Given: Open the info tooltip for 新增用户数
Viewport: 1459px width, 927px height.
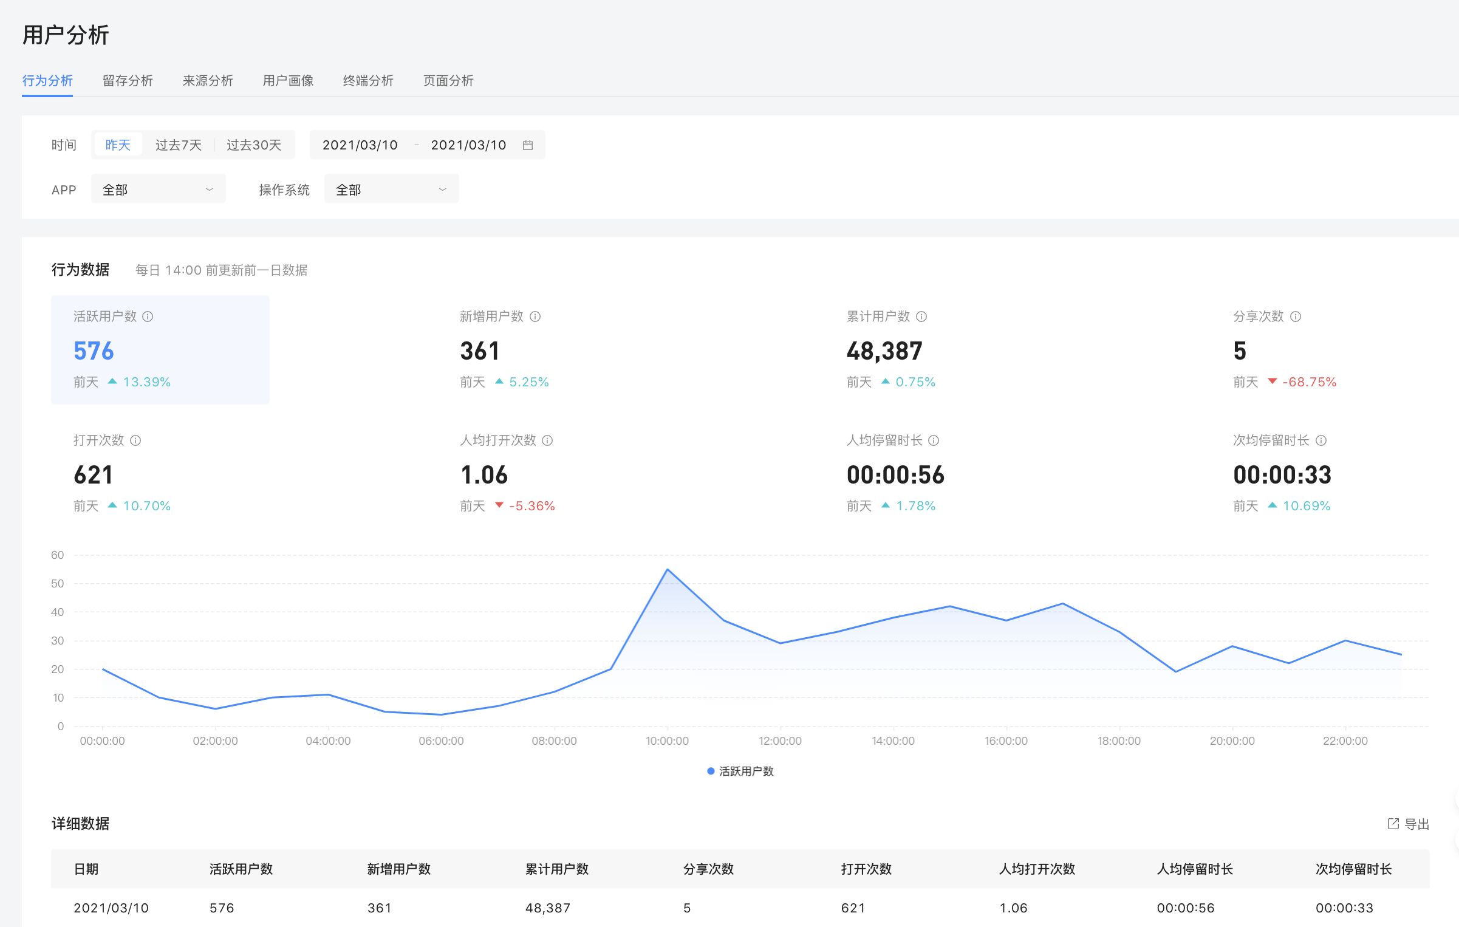Looking at the screenshot, I should tap(535, 316).
